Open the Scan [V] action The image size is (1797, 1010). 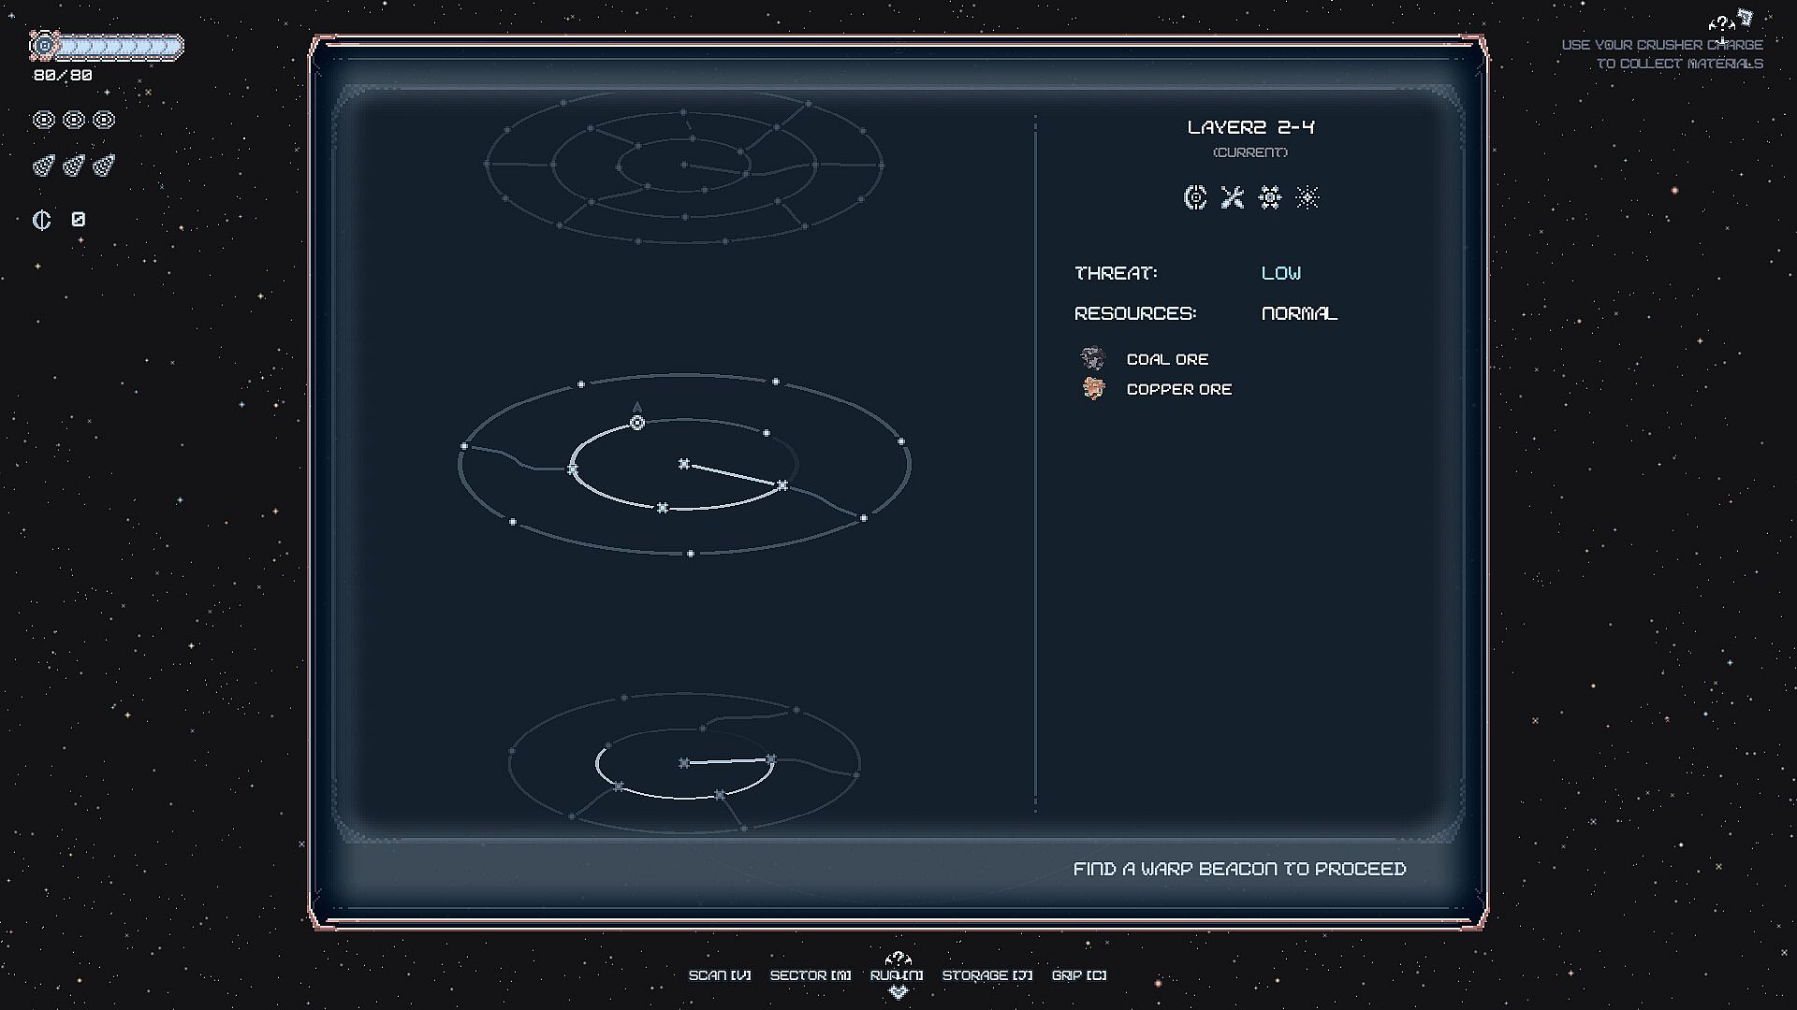[719, 975]
